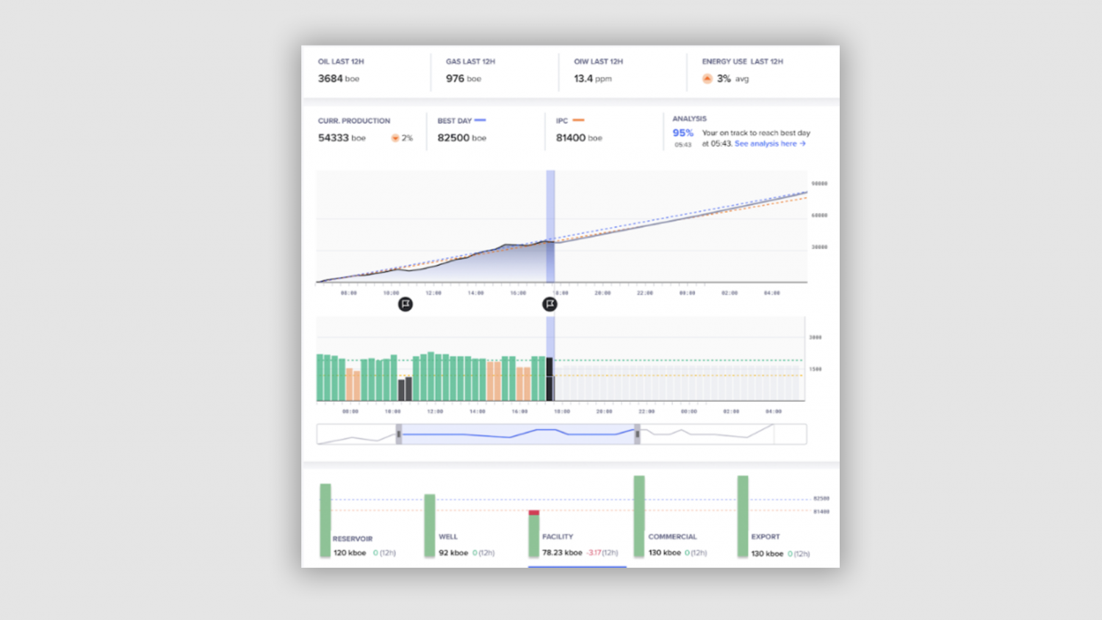Open the 'See analysis here' link
Viewport: 1102px width, 620px height.
[x=769, y=144]
